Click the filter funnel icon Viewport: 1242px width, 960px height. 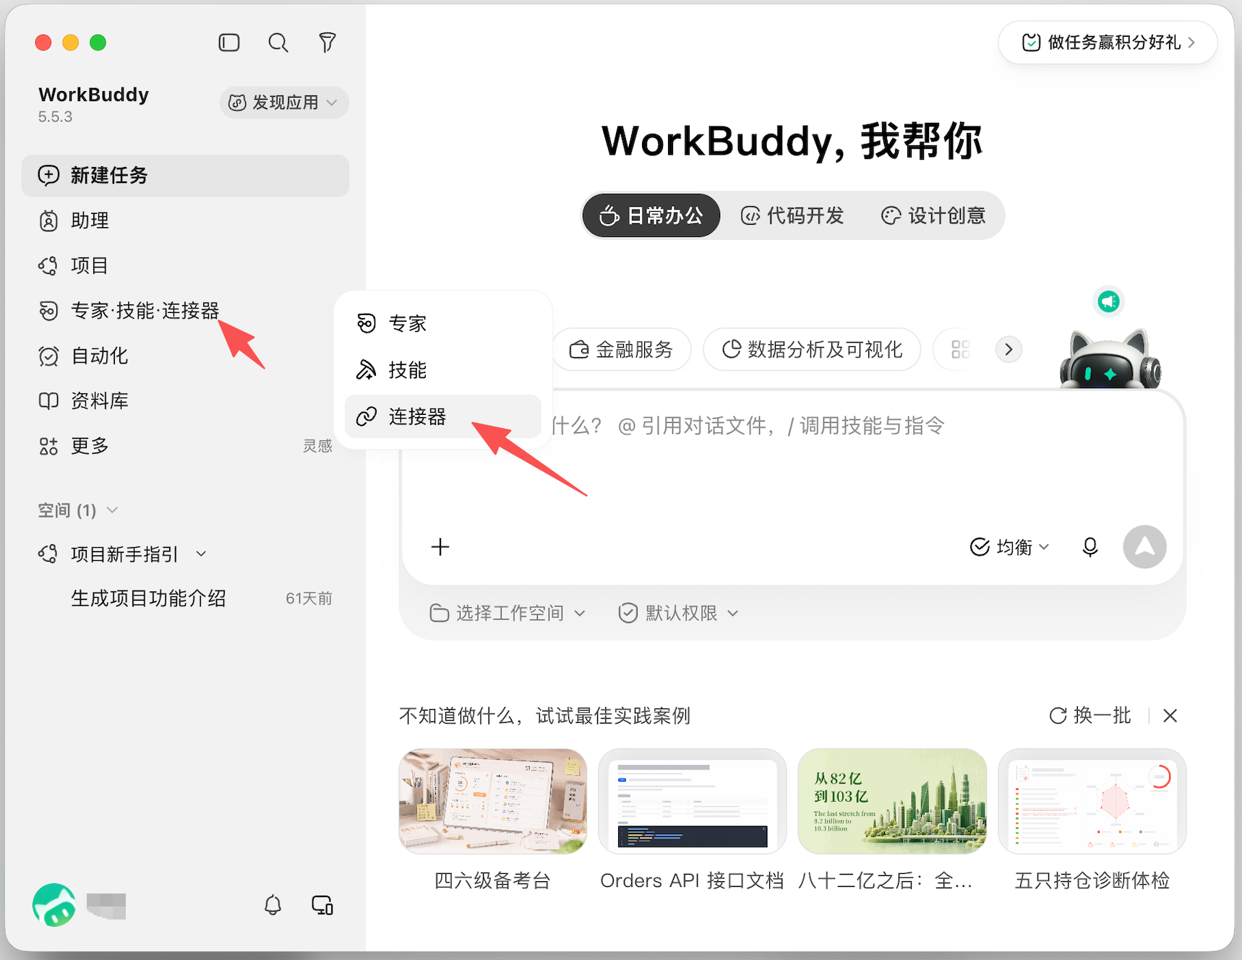coord(327,43)
